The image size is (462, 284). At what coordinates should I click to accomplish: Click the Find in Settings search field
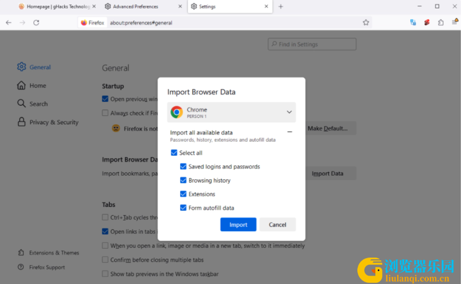pos(312,44)
